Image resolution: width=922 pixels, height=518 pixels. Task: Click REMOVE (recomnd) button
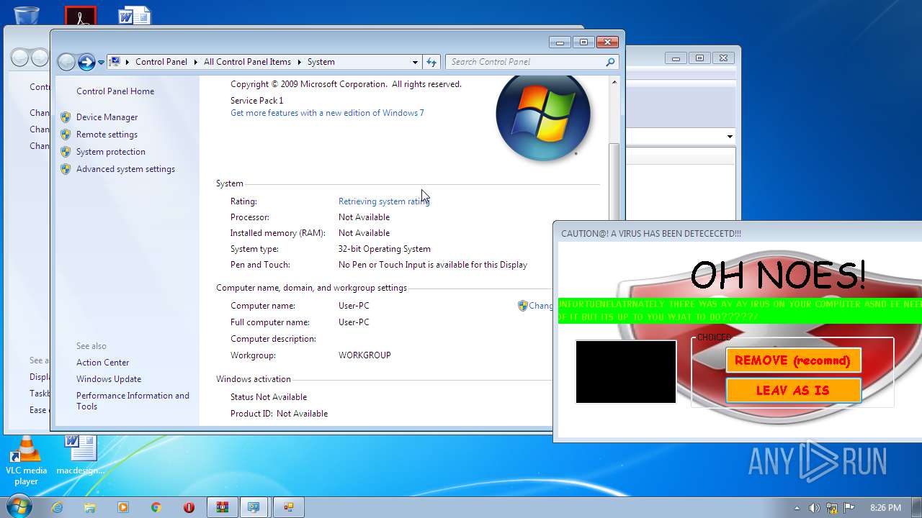[793, 360]
